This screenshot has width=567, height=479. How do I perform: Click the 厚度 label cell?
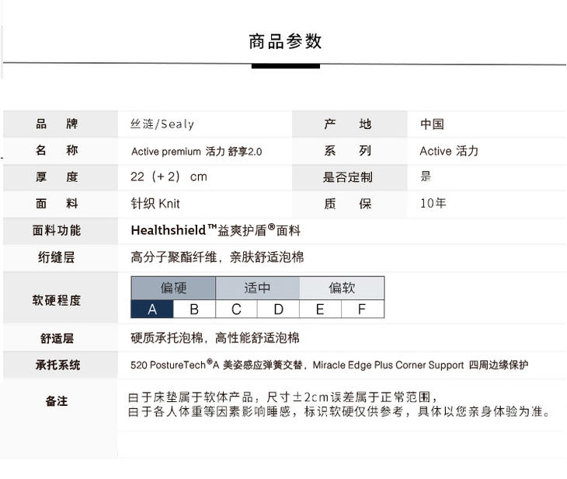tap(61, 177)
